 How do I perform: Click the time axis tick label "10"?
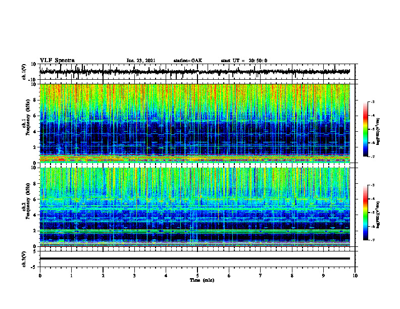(x=355, y=276)
